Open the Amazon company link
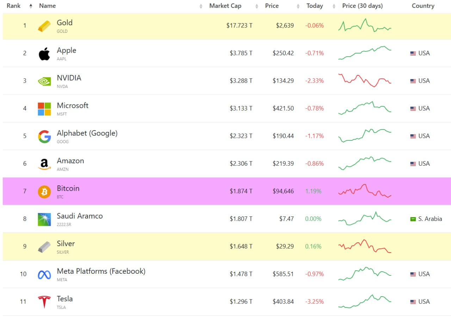451x317 pixels. (x=70, y=161)
